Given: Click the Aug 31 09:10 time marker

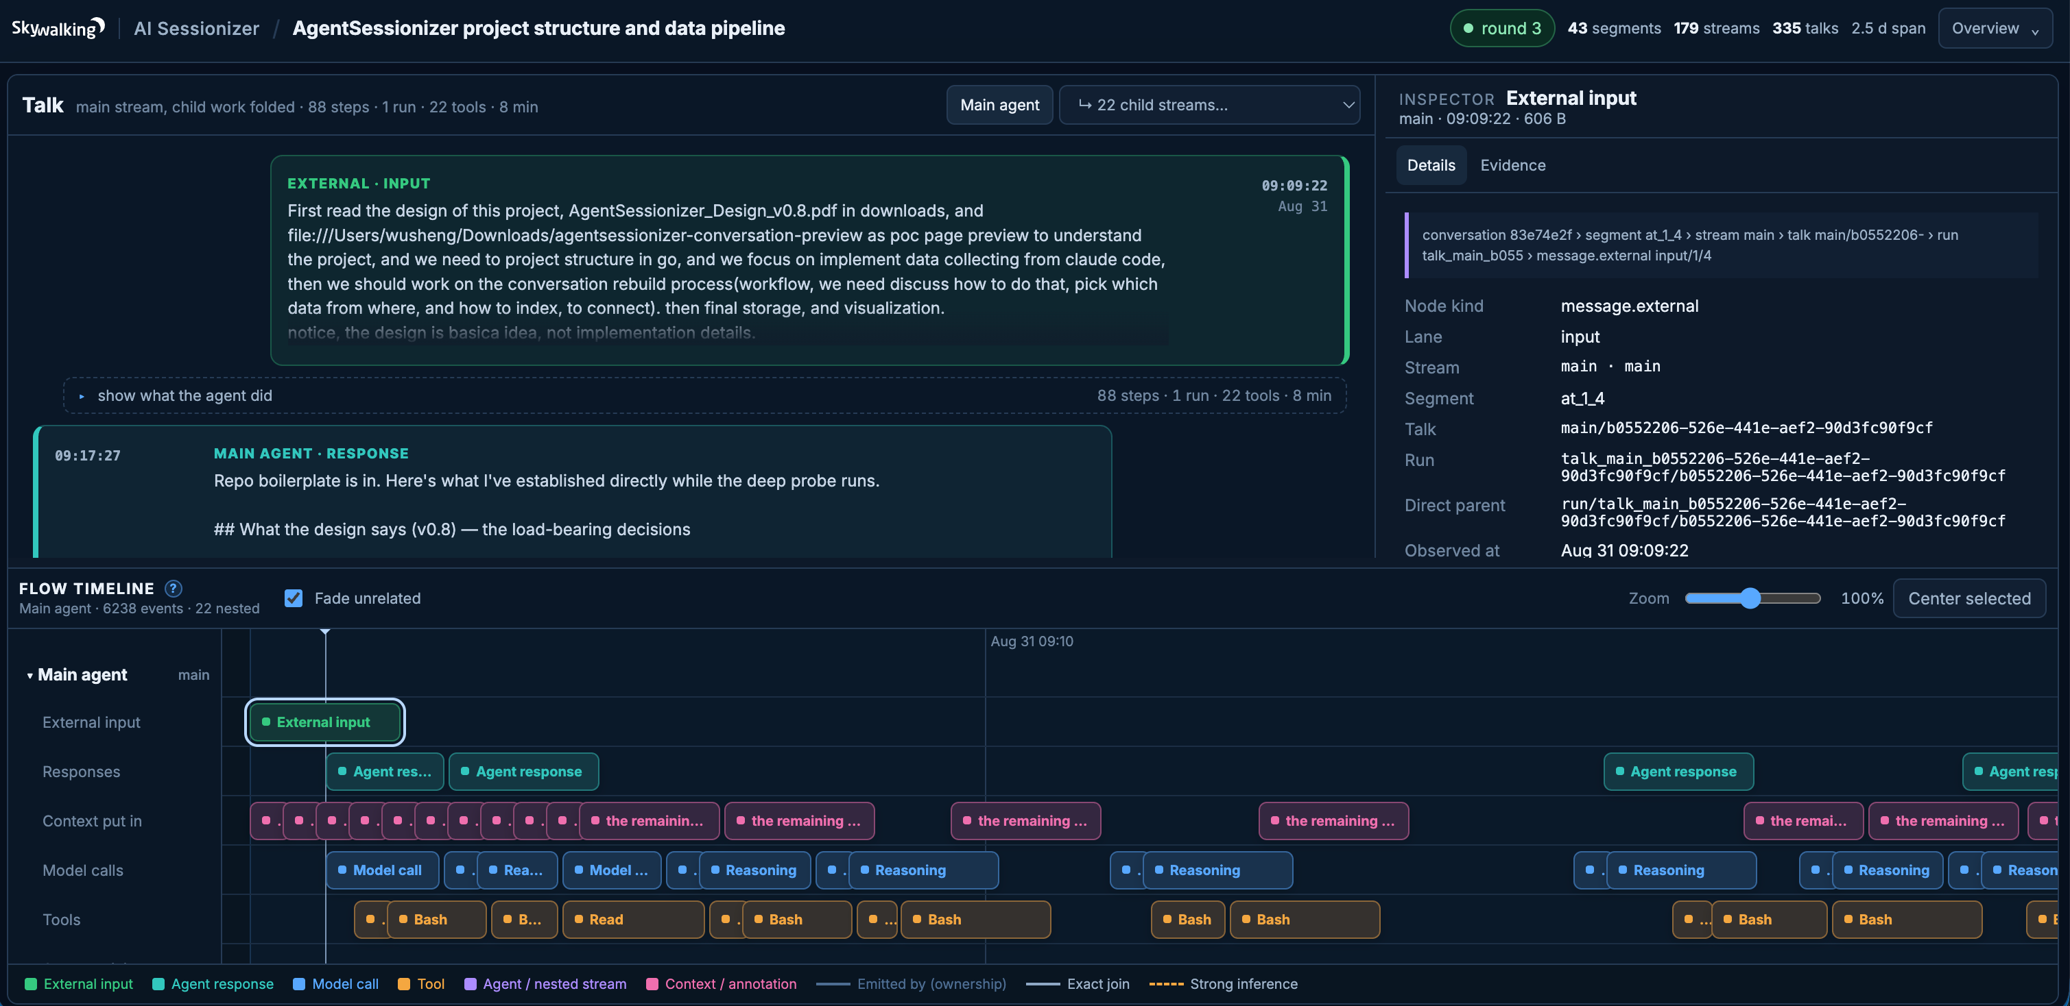Looking at the screenshot, I should 1031,641.
